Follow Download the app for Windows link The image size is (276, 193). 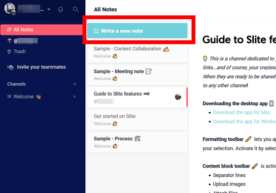(244, 122)
